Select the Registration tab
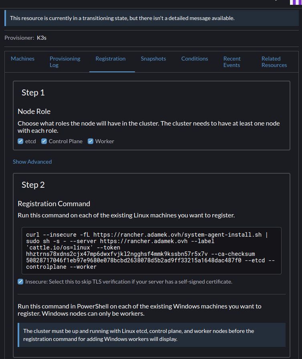302x359 pixels. pos(111,58)
